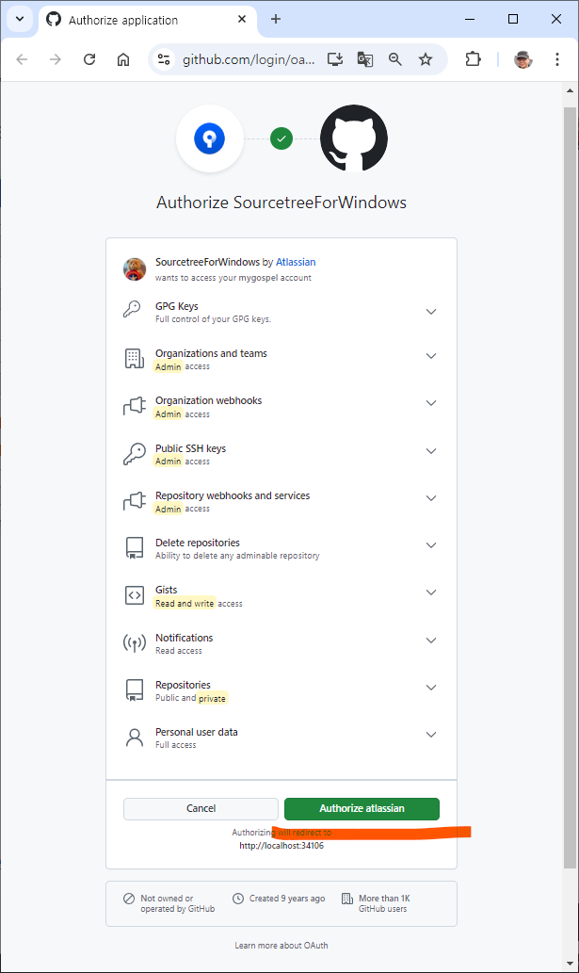
Task: Expand the GPG Keys permission
Action: click(431, 312)
